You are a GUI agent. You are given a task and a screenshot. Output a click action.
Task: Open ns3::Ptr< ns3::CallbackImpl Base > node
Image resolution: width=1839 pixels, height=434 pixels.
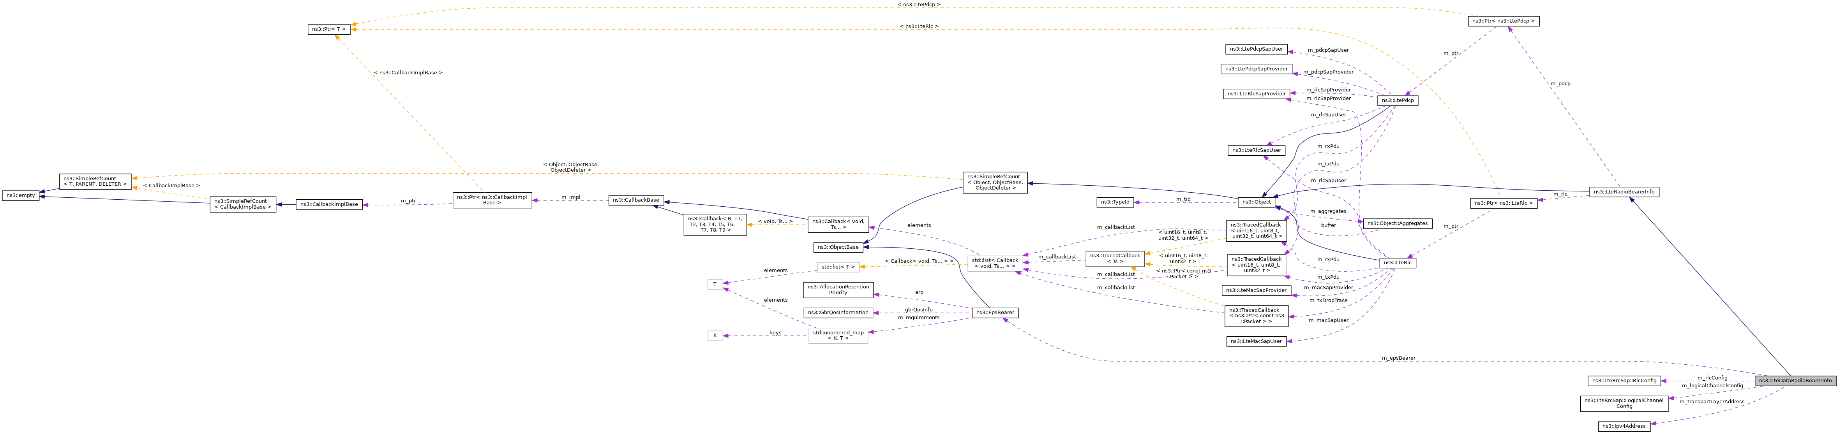pyautogui.click(x=492, y=200)
